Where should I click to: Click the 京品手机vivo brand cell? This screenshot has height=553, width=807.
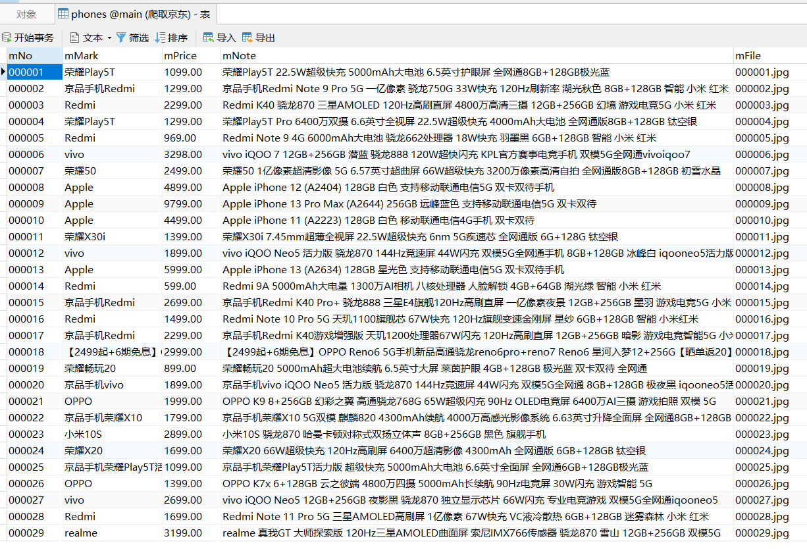(x=113, y=384)
